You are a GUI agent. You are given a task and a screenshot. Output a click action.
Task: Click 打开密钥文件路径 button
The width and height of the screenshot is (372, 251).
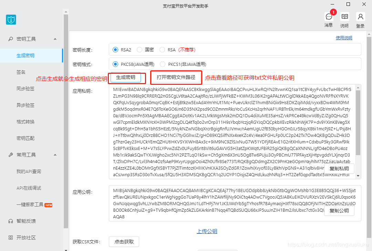[x=176, y=77]
